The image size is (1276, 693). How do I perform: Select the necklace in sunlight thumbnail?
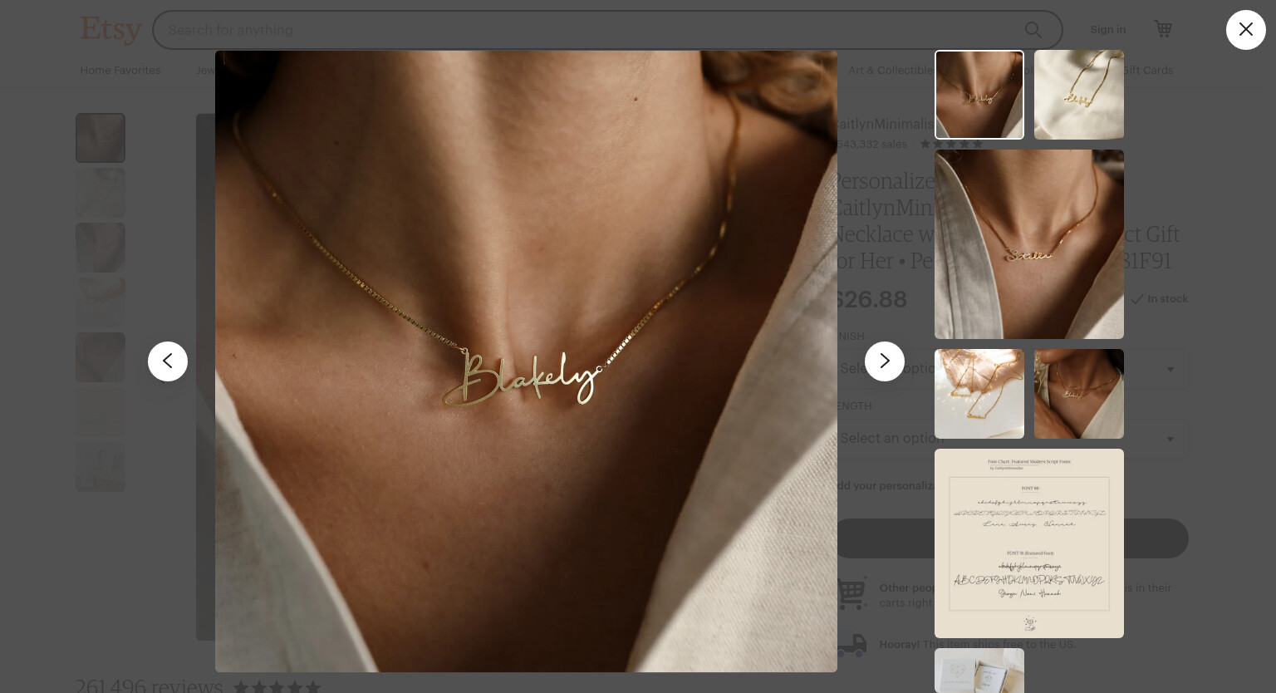[979, 394]
